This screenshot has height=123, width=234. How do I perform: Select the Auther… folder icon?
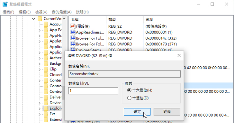pos(46,58)
